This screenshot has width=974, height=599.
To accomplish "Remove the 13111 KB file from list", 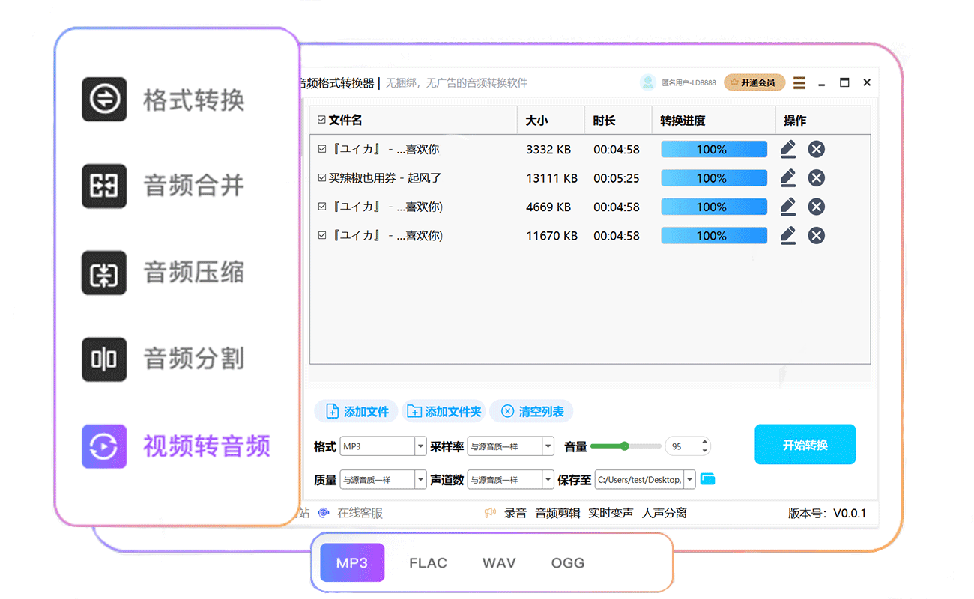I will [816, 178].
